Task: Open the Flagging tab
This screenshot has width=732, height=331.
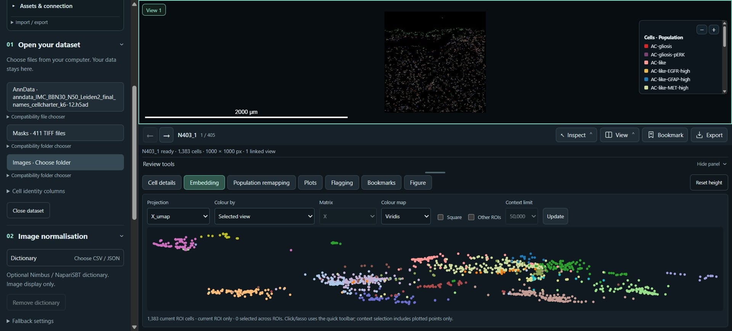Action: click(x=342, y=182)
